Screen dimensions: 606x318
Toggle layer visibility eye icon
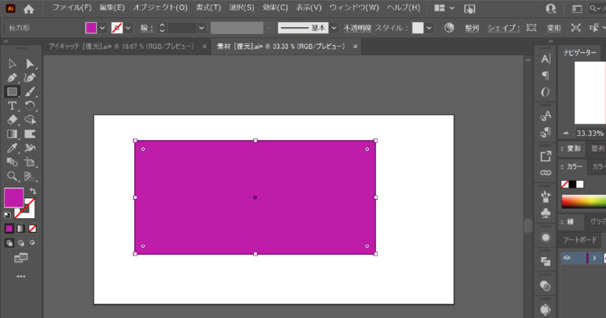tap(566, 259)
